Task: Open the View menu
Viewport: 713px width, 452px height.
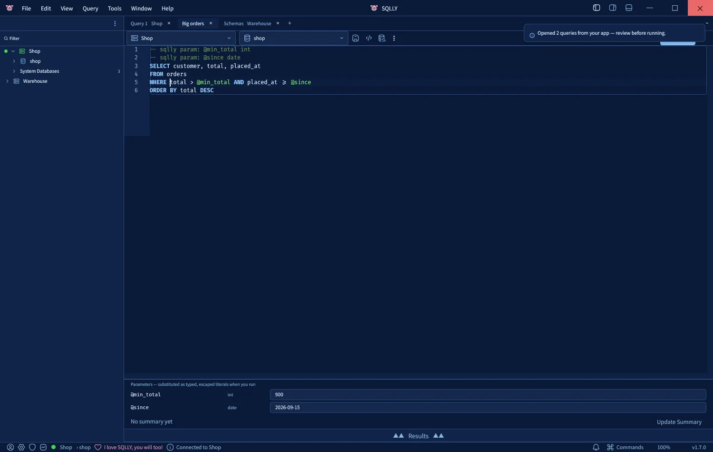Action: pos(67,8)
